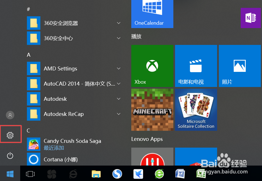Expand the 360安全浏览器 folder chevron

[119, 23]
